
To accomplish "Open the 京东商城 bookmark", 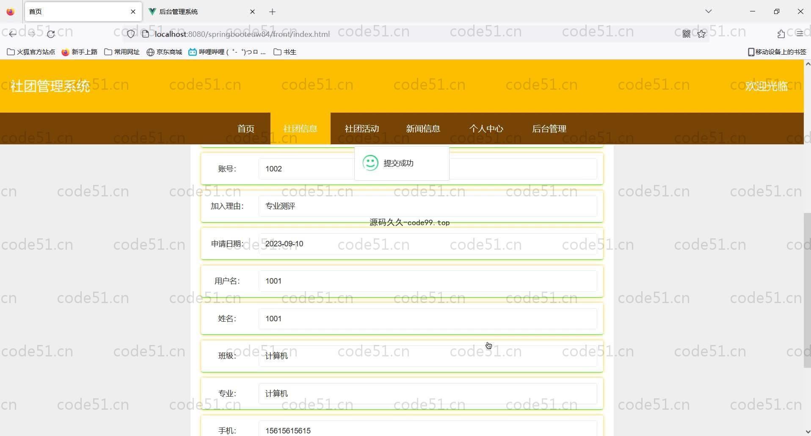I will coord(164,52).
